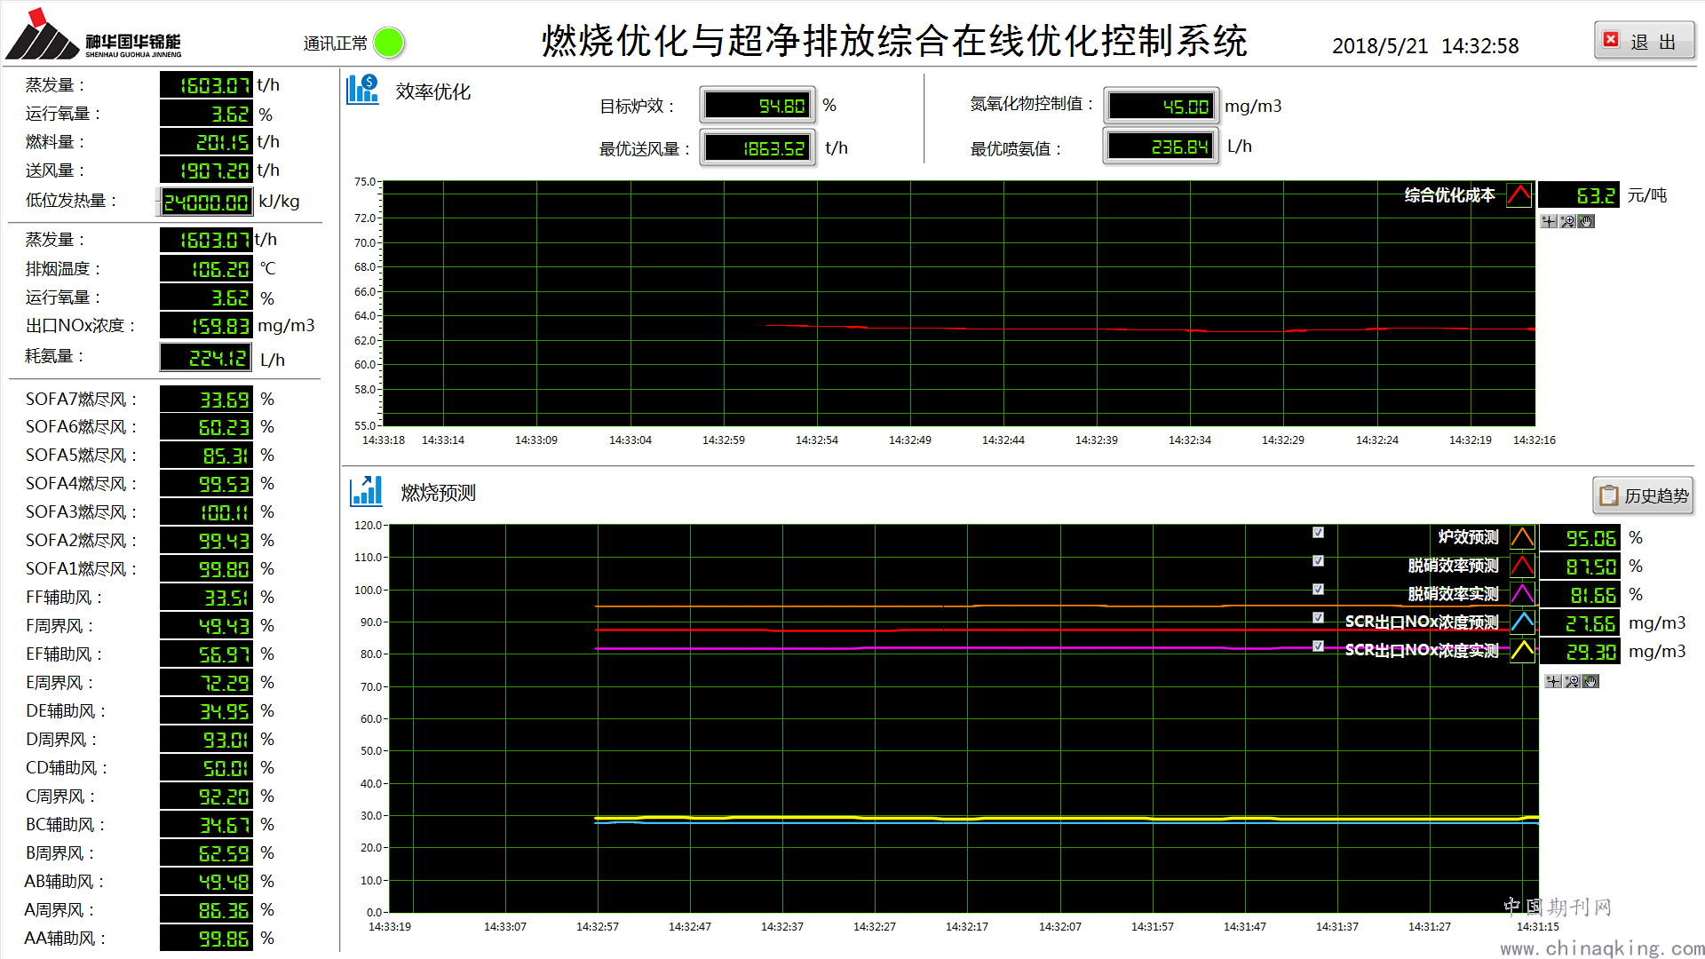
Task: Click the clipboard icon on 历史趋势 button
Action: [1608, 495]
